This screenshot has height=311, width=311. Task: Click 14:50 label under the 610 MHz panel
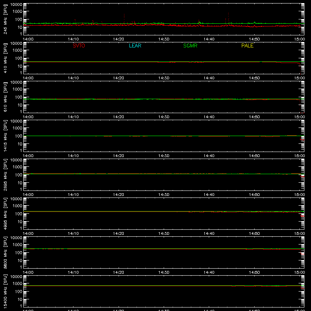tap(254, 117)
